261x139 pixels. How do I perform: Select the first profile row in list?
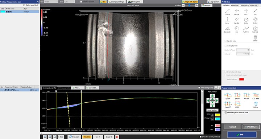(x=20, y=12)
